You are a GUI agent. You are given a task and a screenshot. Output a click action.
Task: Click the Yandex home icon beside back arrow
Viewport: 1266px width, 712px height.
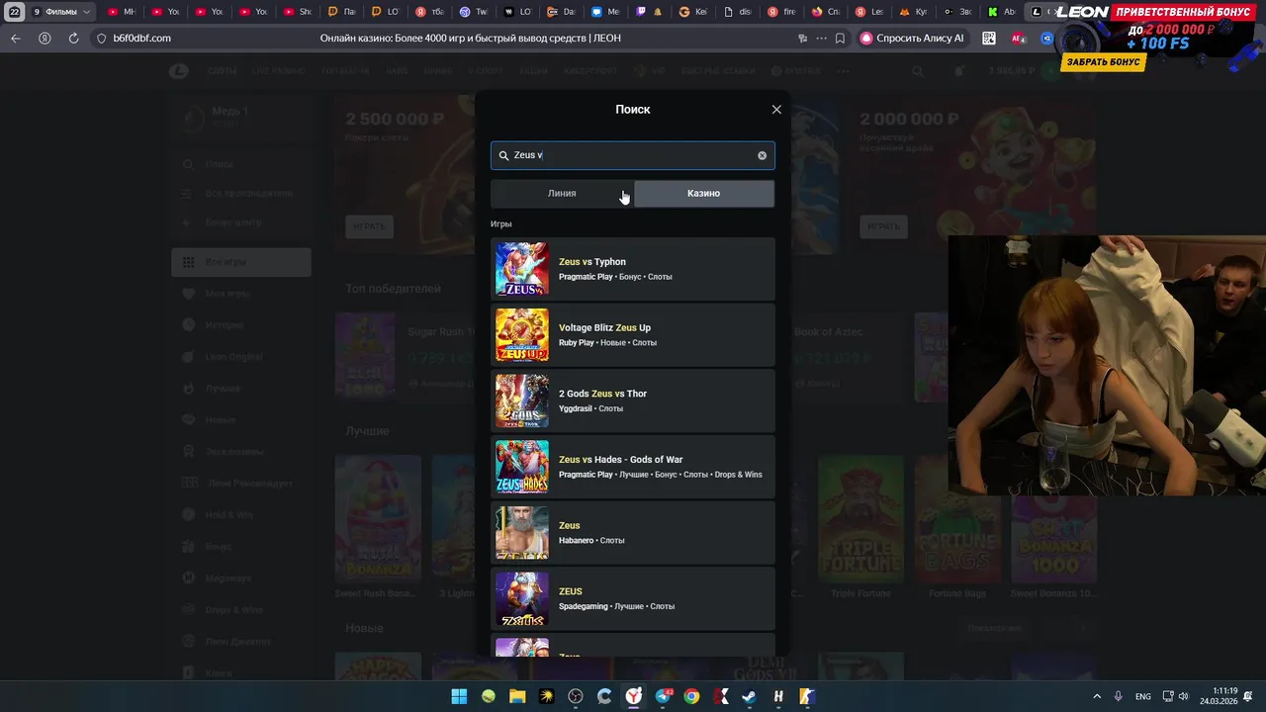tap(45, 38)
